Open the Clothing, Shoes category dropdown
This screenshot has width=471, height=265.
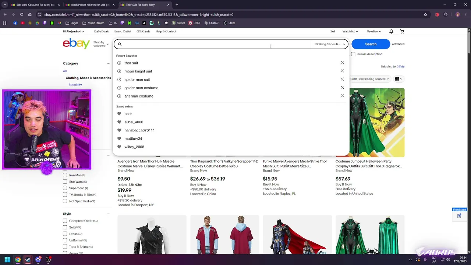point(330,44)
